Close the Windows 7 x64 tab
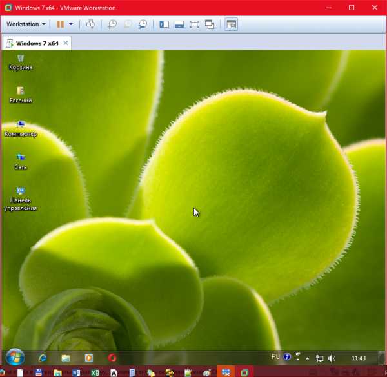Image resolution: width=387 pixels, height=377 pixels. click(66, 43)
